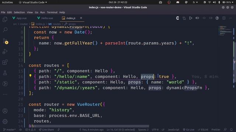Open the Manage gear icon

pyautogui.click(x=5, y=121)
